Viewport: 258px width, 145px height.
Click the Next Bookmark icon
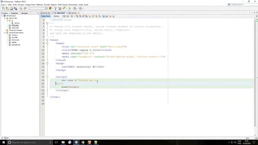click(96, 16)
